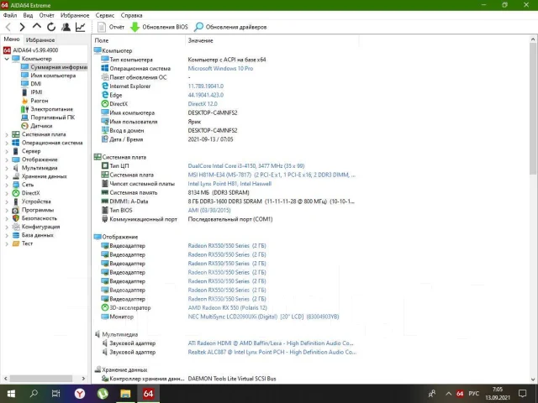Select Суммарная информация in the tree
Image resolution: width=538 pixels, height=403 pixels.
pyautogui.click(x=54, y=67)
